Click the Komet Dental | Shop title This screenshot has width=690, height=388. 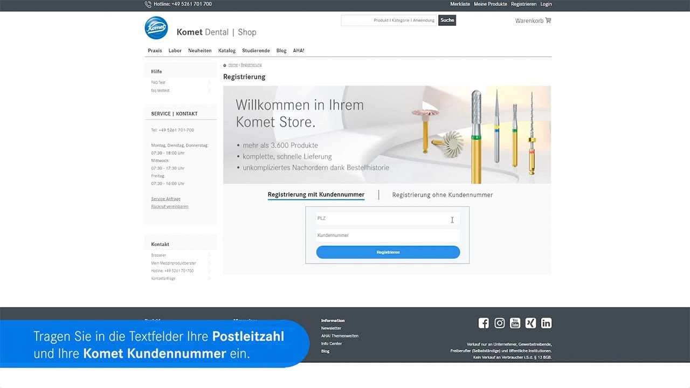point(216,32)
